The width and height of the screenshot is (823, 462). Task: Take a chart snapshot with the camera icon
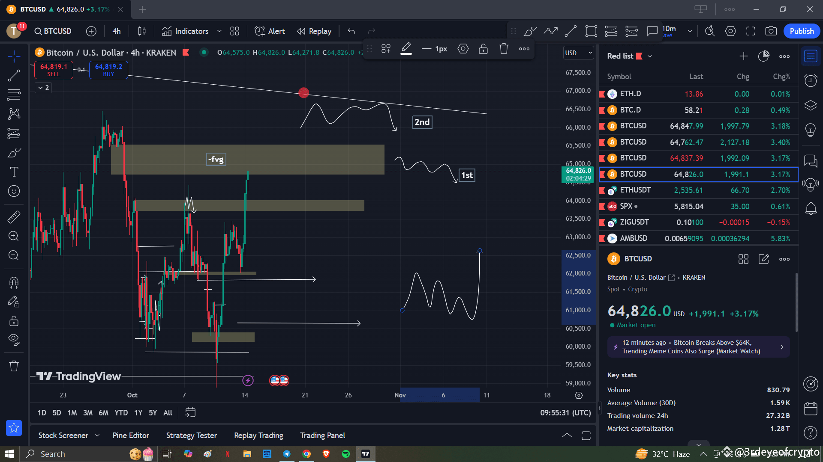coord(771,31)
